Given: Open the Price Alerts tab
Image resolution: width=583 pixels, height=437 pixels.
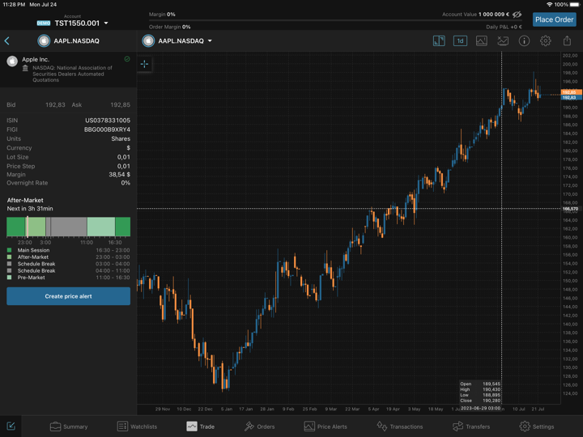Looking at the screenshot, I should tap(325, 426).
